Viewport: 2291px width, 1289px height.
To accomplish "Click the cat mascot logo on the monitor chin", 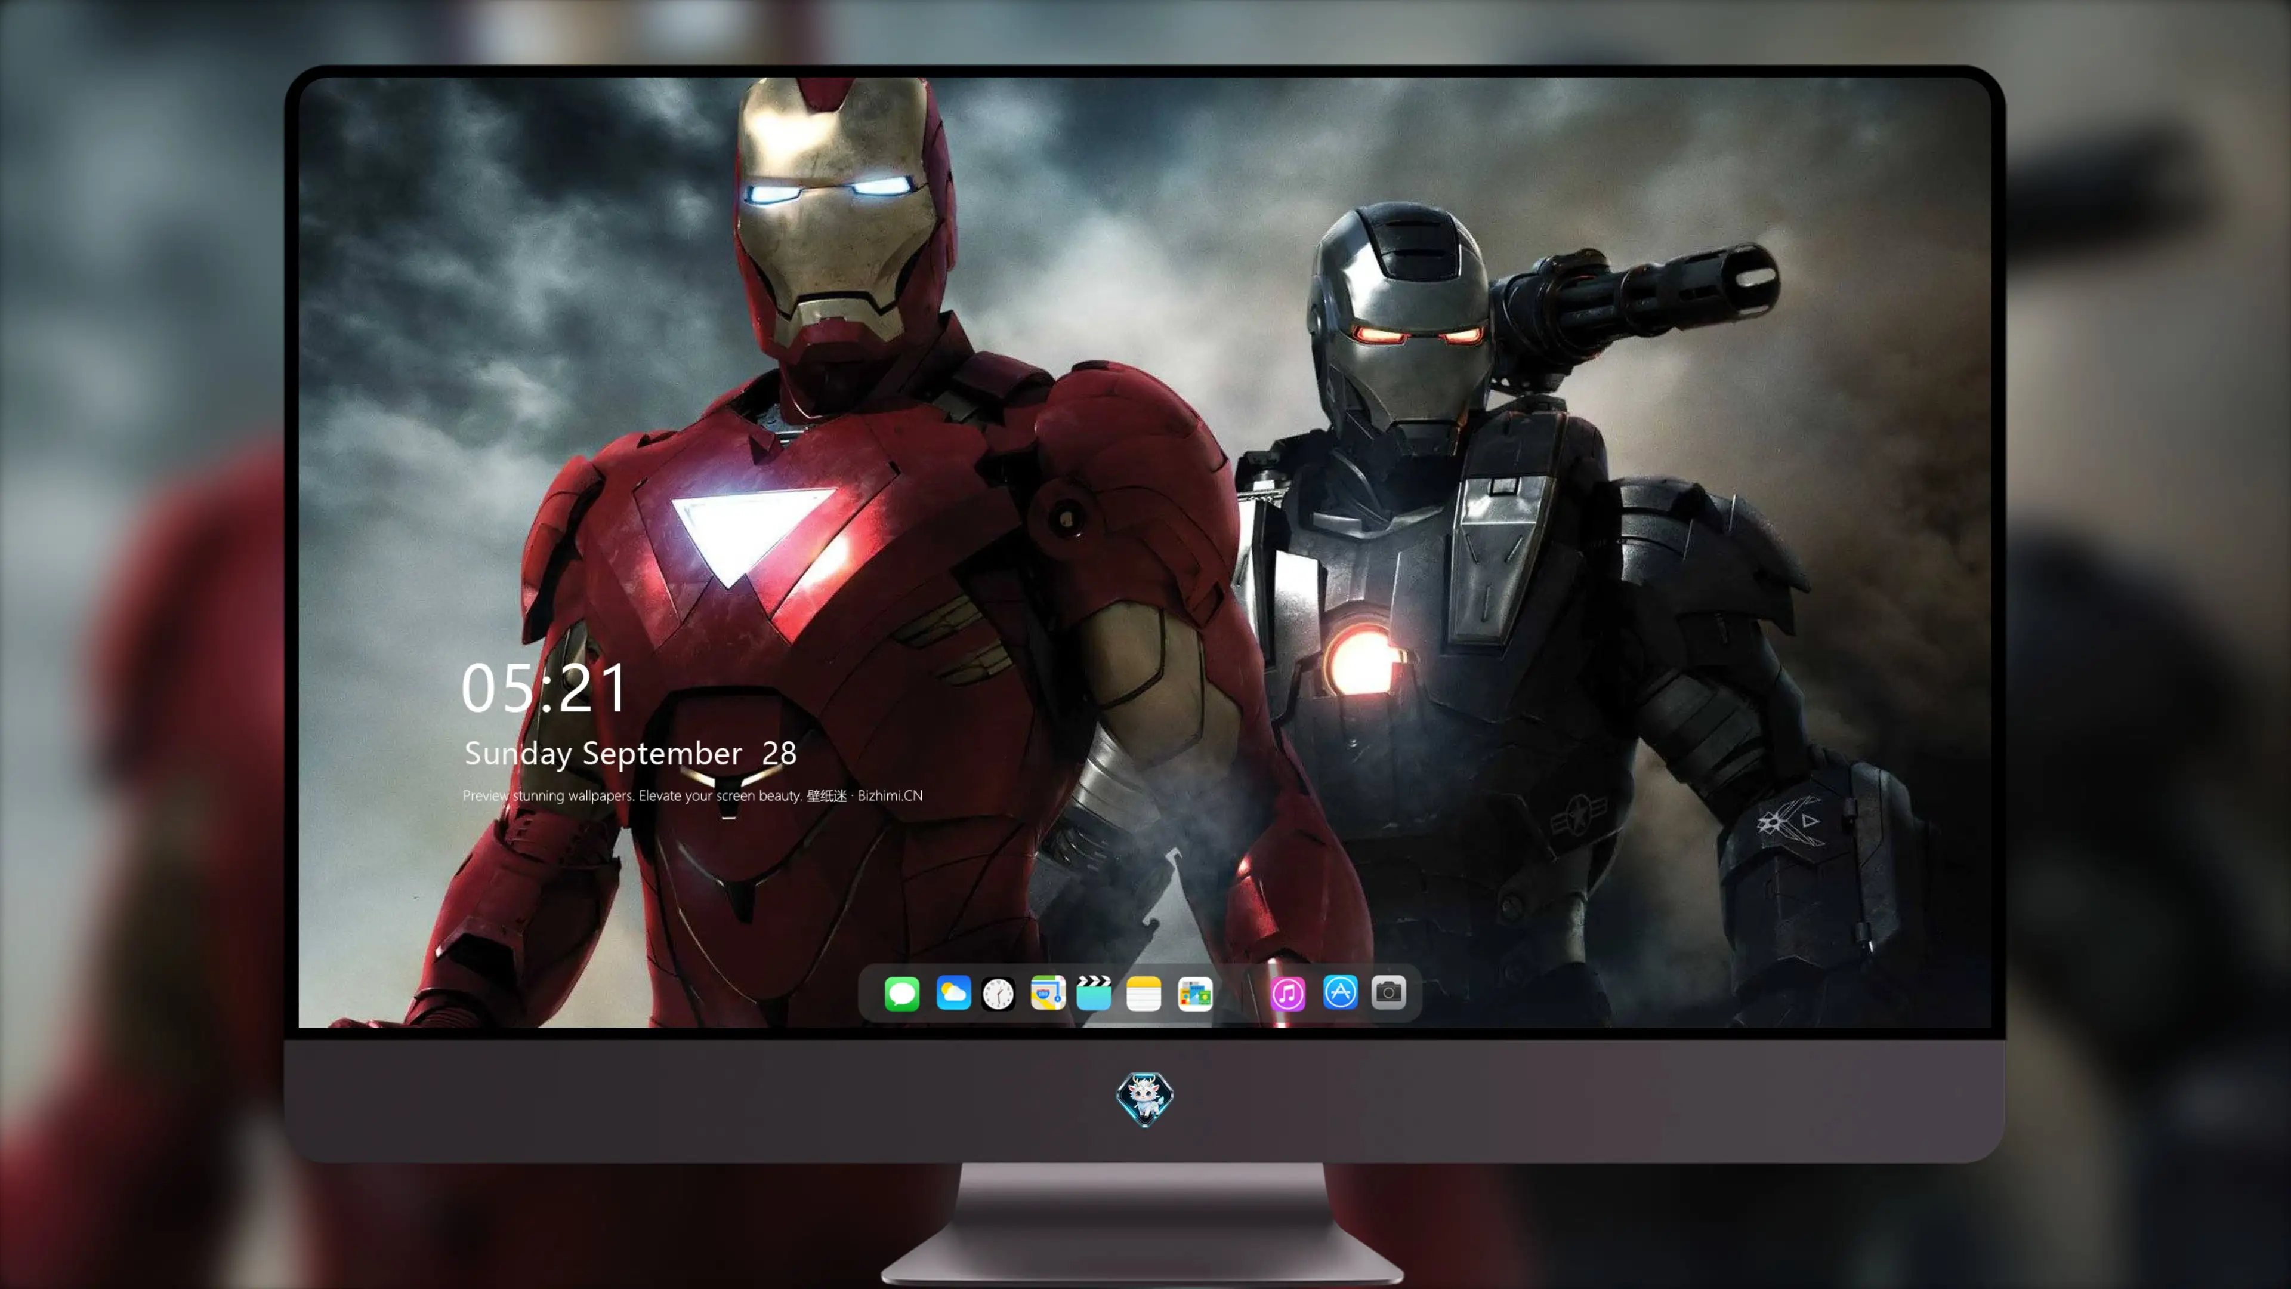I will 1145,1099.
